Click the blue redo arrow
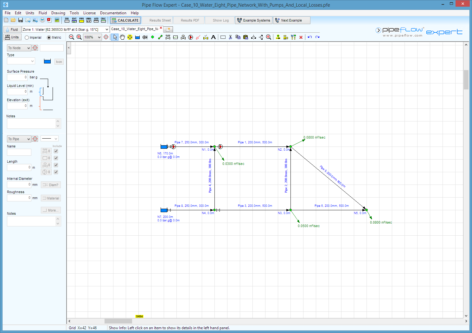472x333 pixels. coord(317,37)
